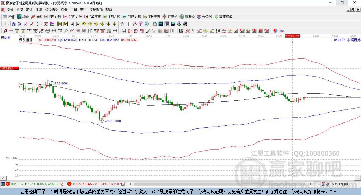The height and width of the screenshot is (195, 361).
Task: Select the highlighted 2023-03-31 date marker
Action: pos(292,36)
